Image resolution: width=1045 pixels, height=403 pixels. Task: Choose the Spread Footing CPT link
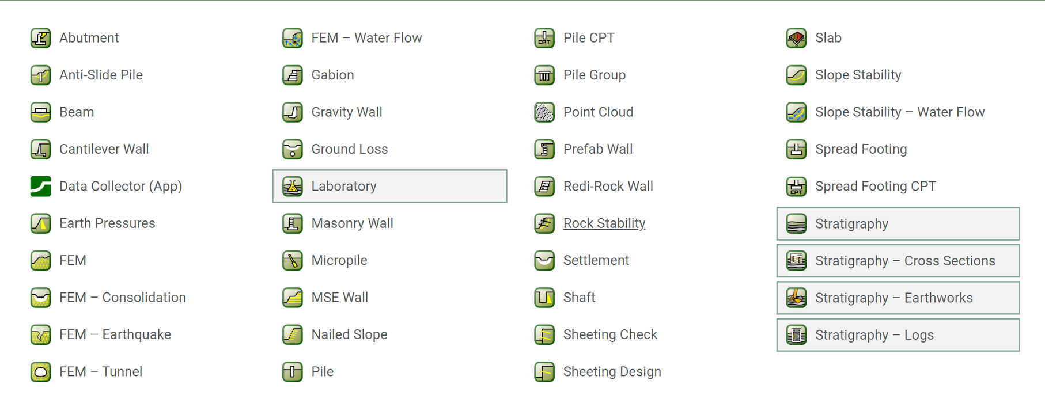click(x=875, y=187)
